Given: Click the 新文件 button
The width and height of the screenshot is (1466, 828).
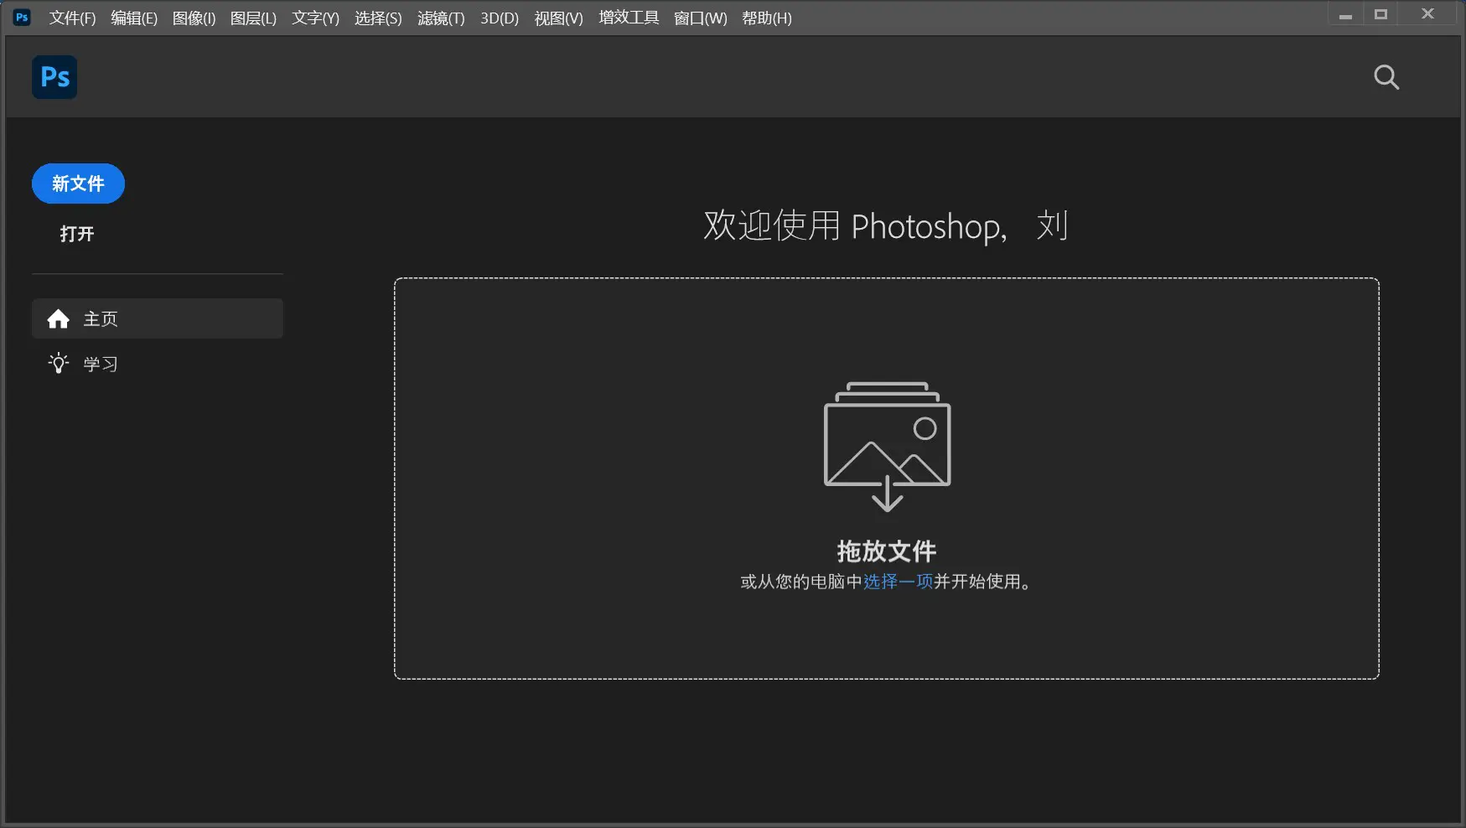Looking at the screenshot, I should pyautogui.click(x=78, y=184).
